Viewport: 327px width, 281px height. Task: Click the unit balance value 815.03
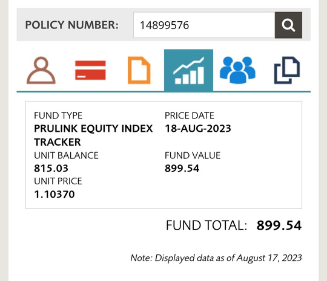(51, 169)
